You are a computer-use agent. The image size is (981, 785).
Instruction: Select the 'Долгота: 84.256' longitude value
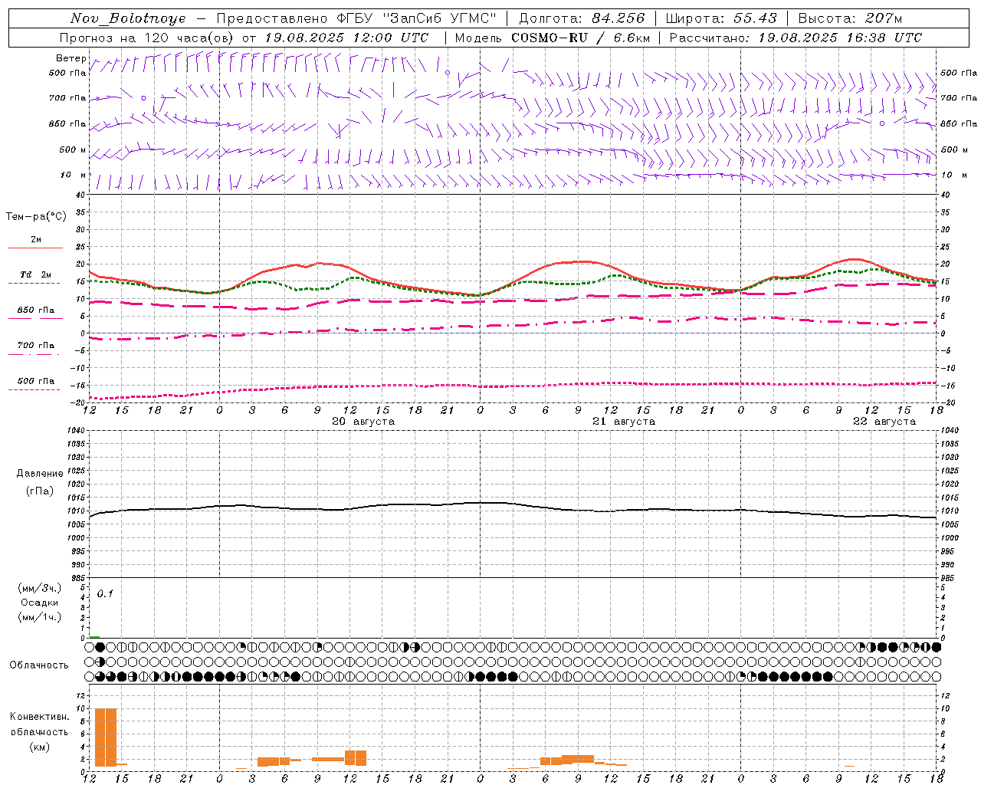(x=582, y=18)
